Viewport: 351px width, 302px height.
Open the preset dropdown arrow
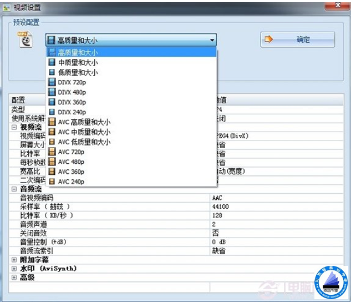212,40
